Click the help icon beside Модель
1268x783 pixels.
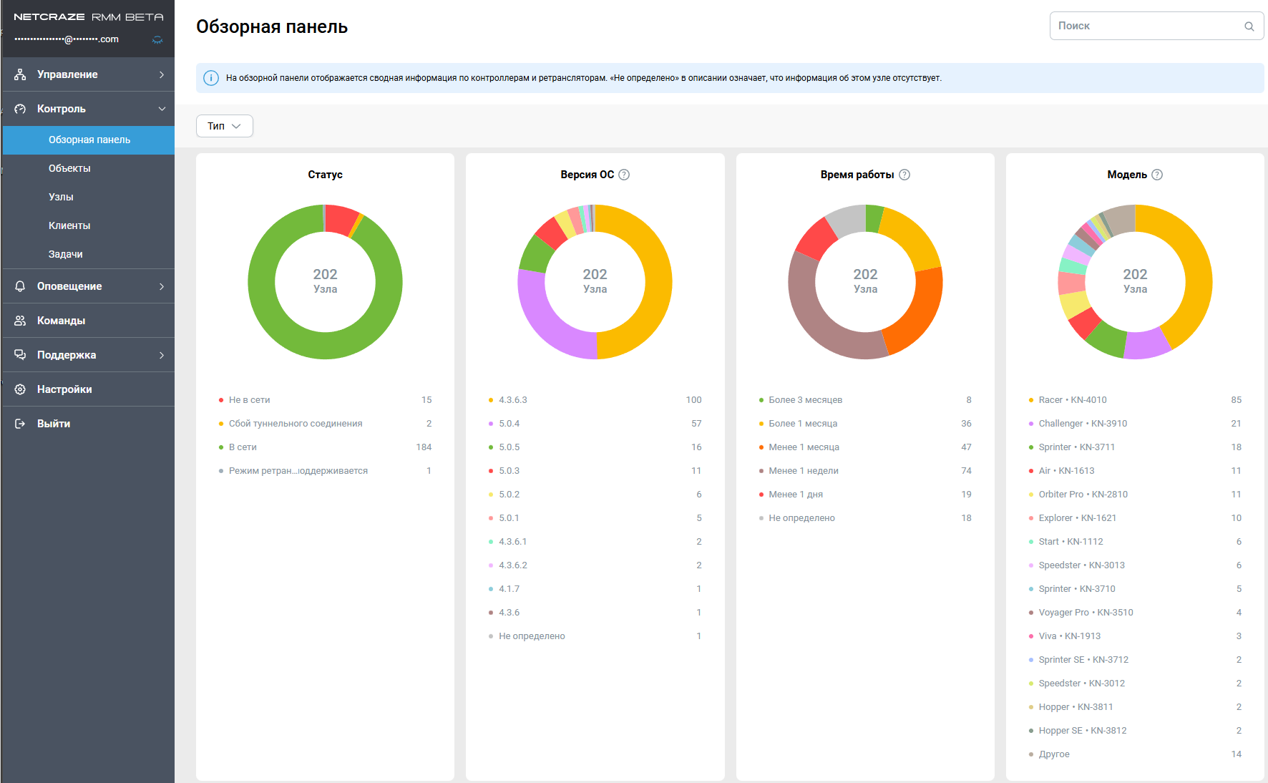pyautogui.click(x=1157, y=175)
